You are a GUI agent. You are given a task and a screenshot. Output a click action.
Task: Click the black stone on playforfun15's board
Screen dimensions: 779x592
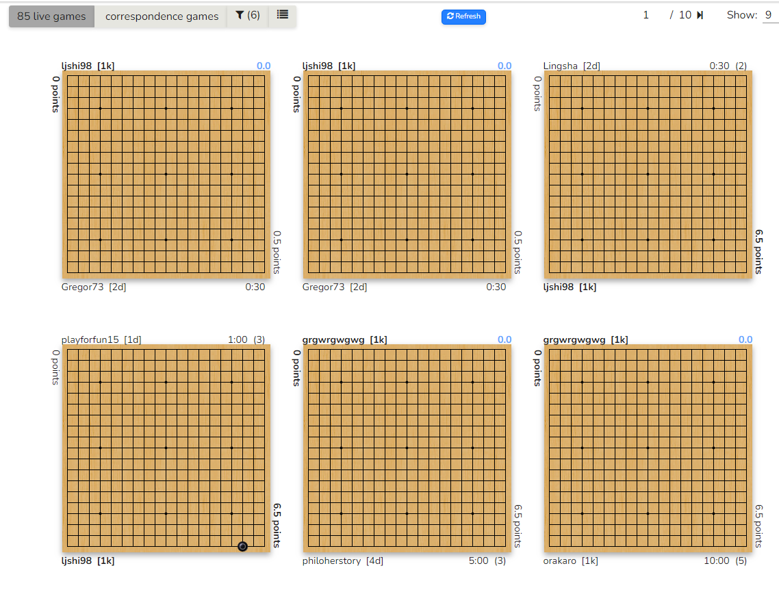coord(242,546)
